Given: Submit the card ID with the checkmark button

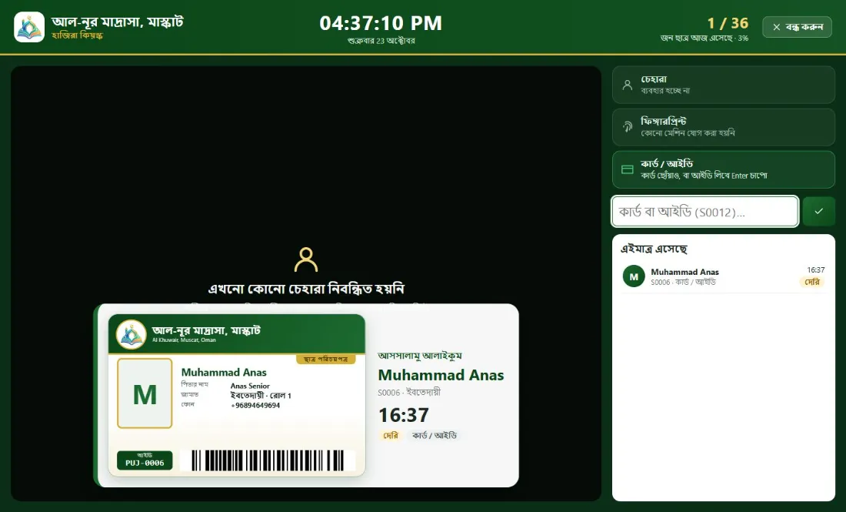Looking at the screenshot, I should click(818, 211).
